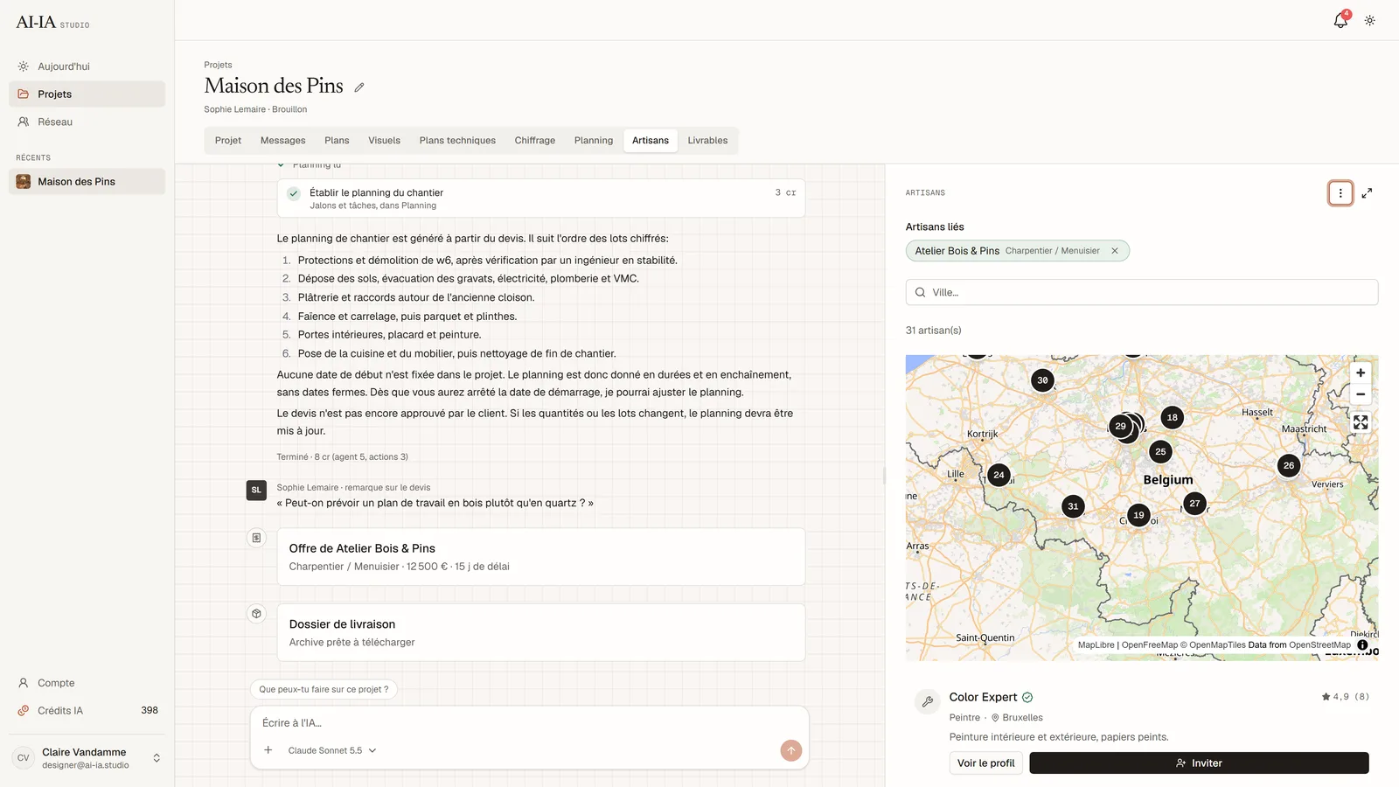The width and height of the screenshot is (1399, 787).
Task: Open the Planning tab
Action: pos(594,141)
